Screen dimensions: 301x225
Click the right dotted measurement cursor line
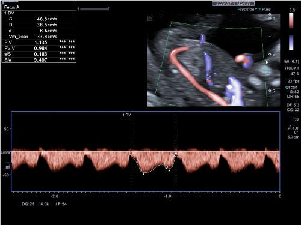click(176, 152)
